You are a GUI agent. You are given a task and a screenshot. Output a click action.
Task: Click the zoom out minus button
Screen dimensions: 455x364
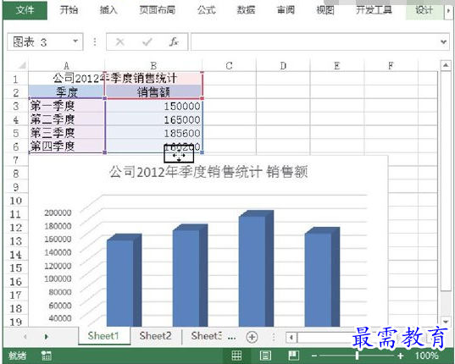coord(314,356)
